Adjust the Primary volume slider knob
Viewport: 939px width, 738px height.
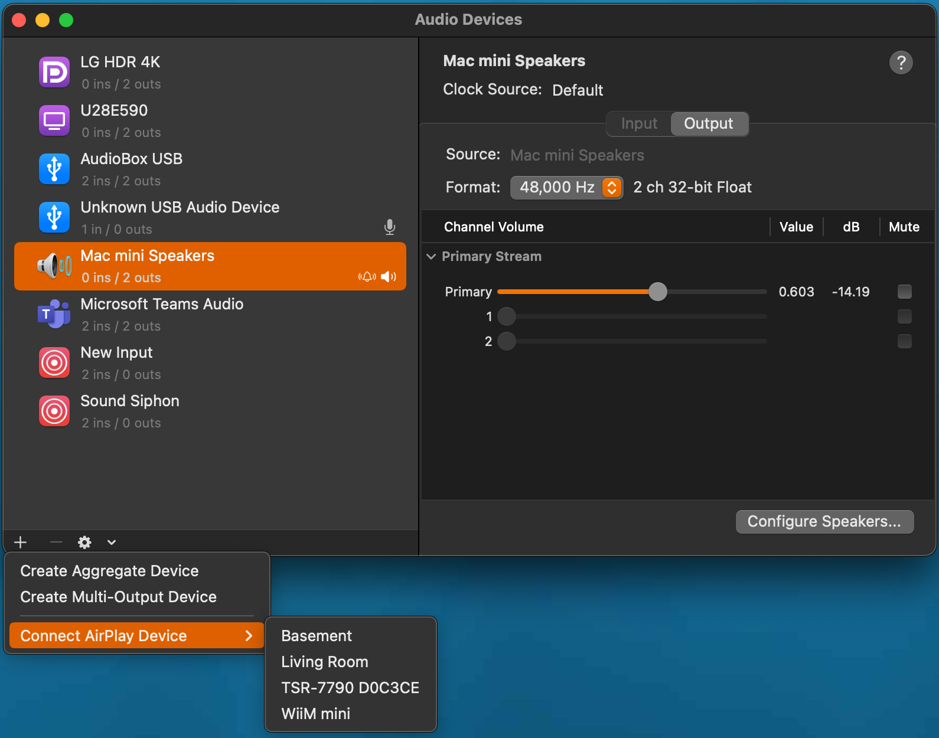click(x=657, y=292)
